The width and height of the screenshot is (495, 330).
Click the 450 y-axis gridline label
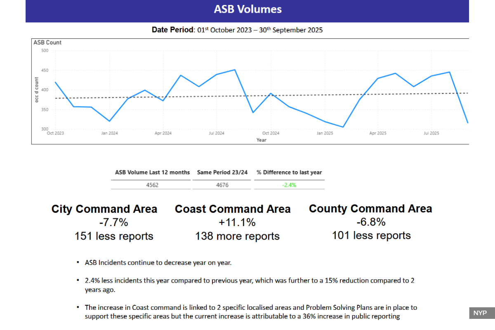click(45, 71)
